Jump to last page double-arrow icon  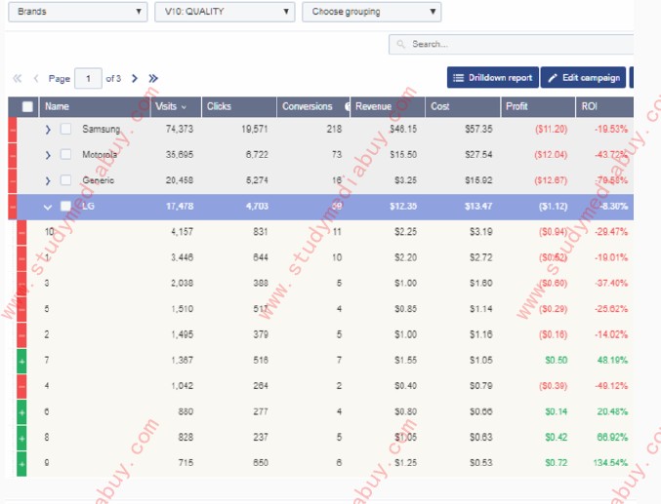coord(153,78)
